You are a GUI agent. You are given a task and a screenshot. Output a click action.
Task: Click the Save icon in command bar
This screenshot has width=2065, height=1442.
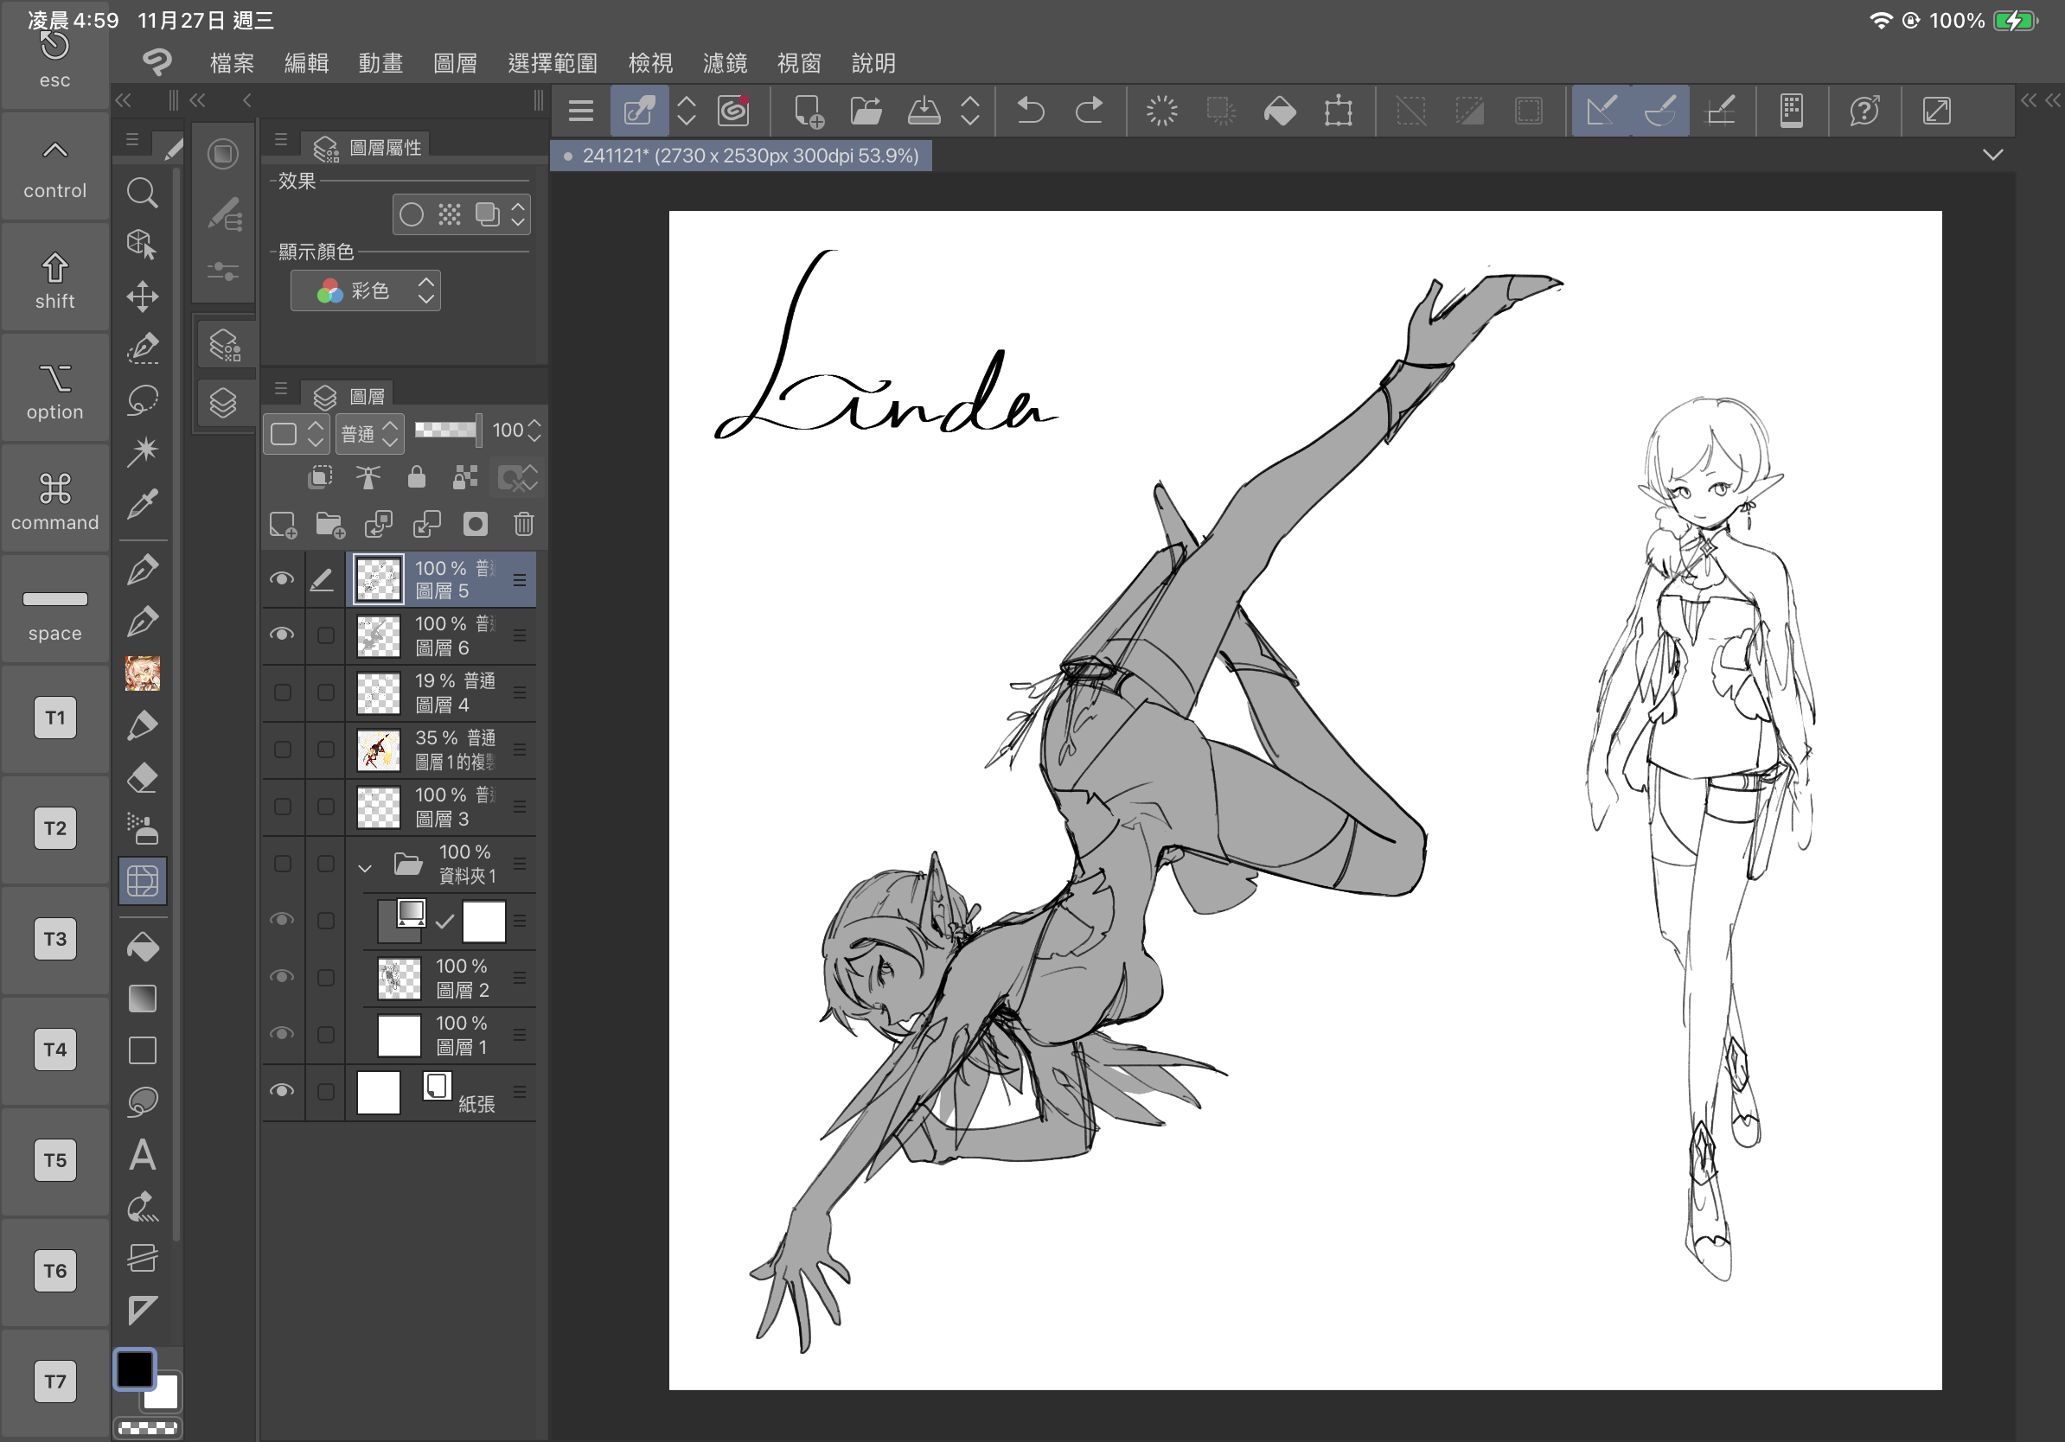[924, 111]
